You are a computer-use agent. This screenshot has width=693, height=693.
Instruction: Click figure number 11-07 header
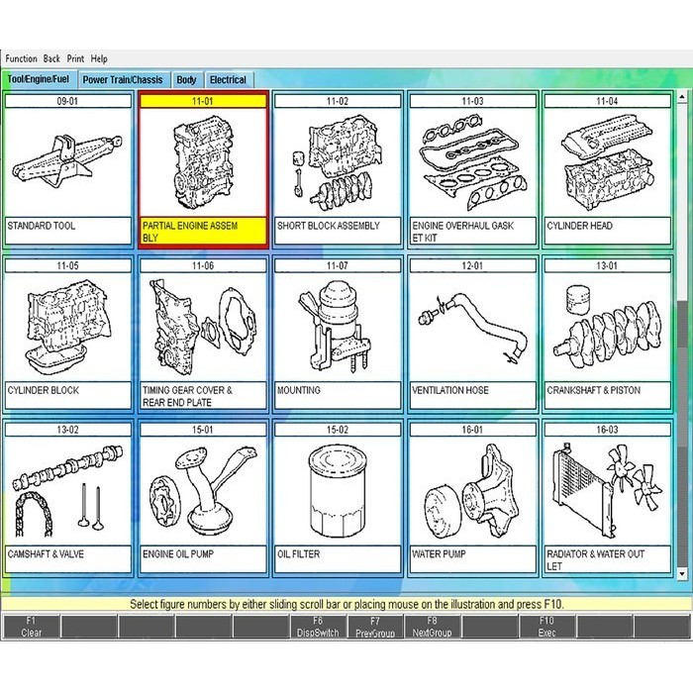pyautogui.click(x=338, y=265)
